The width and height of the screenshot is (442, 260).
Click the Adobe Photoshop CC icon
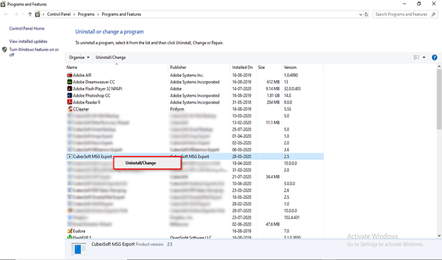tap(70, 96)
